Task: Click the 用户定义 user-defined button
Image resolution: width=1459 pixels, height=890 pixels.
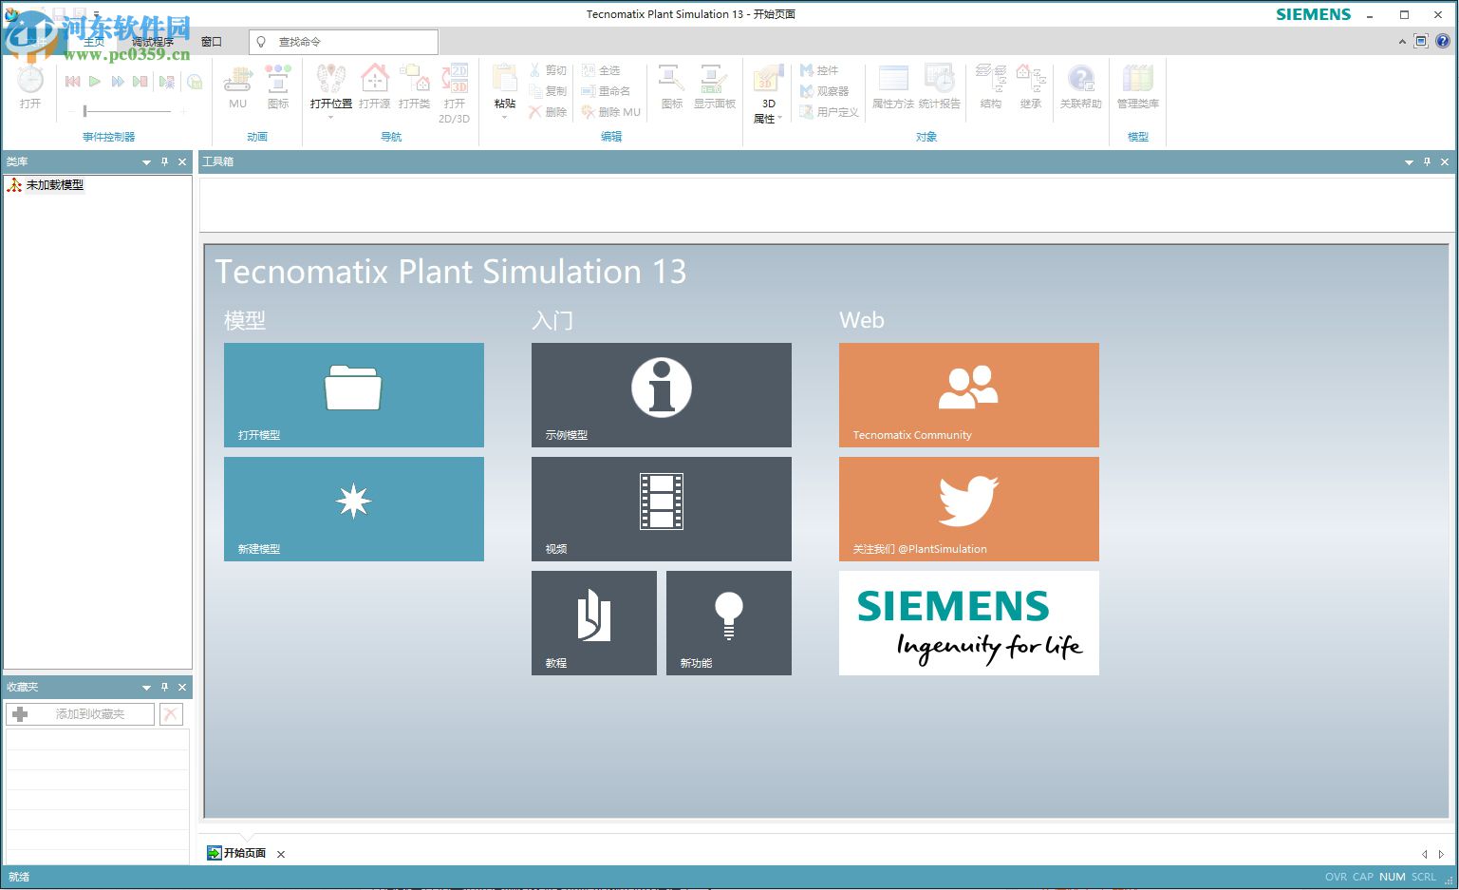Action: 830,112
